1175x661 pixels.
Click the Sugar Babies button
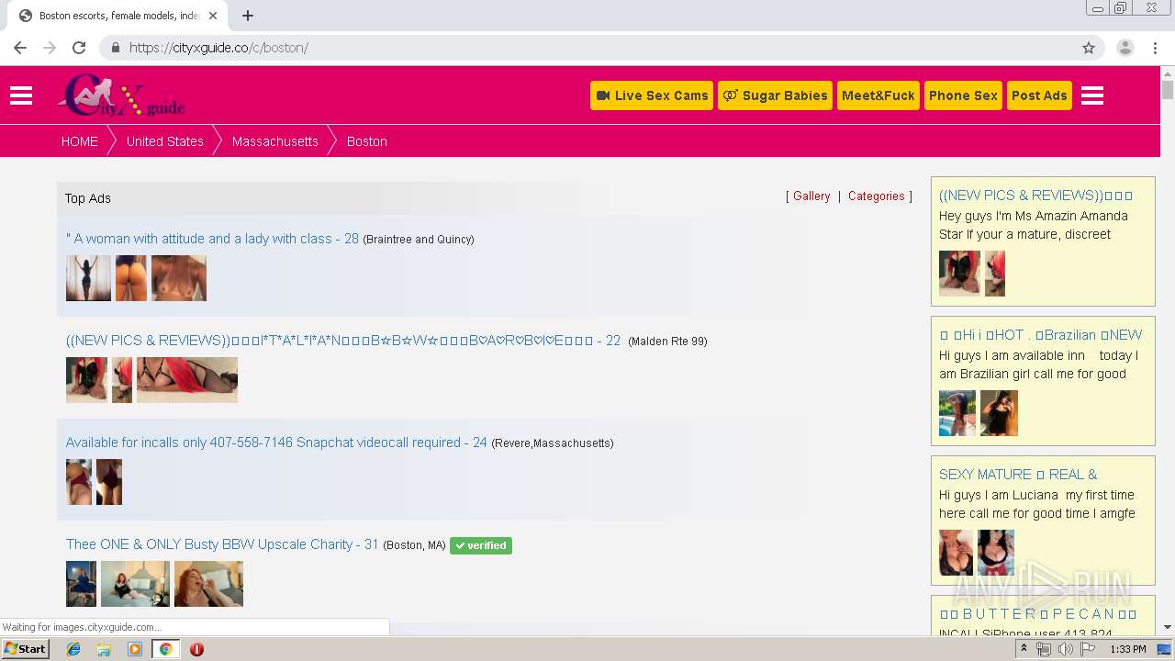coord(775,95)
